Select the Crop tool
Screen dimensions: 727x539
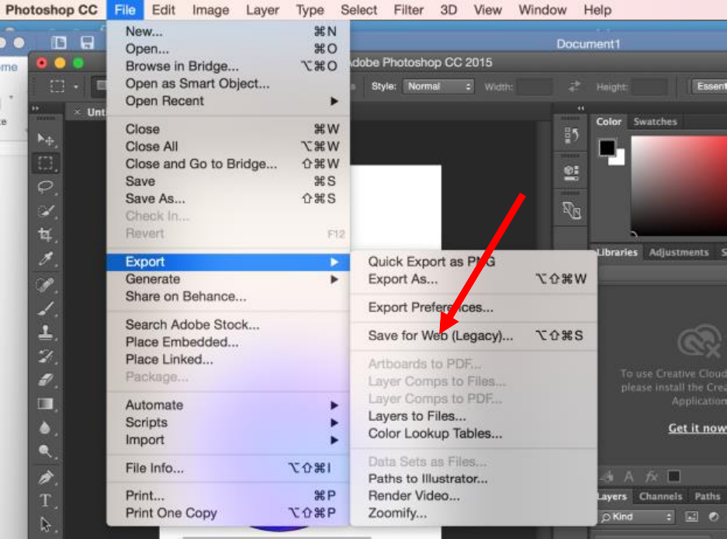coord(46,235)
